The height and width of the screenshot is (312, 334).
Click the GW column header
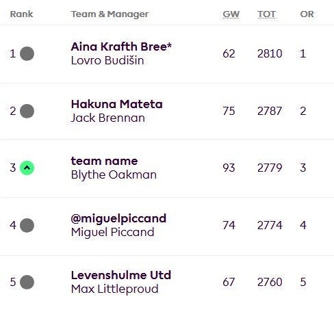pyautogui.click(x=231, y=14)
